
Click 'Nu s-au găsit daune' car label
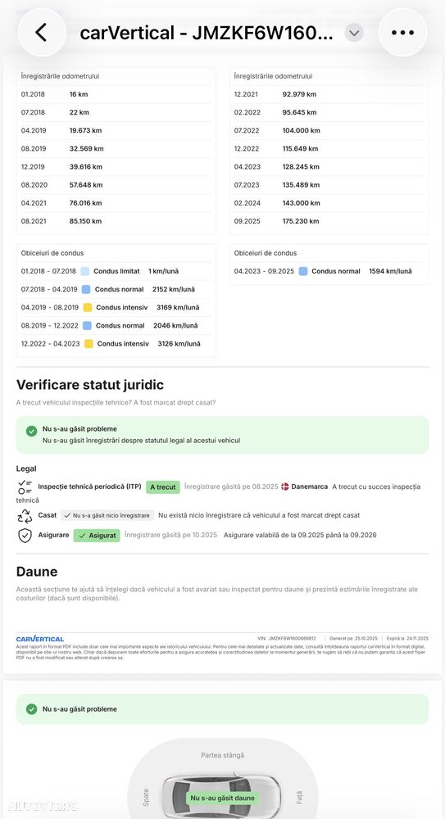[222, 798]
